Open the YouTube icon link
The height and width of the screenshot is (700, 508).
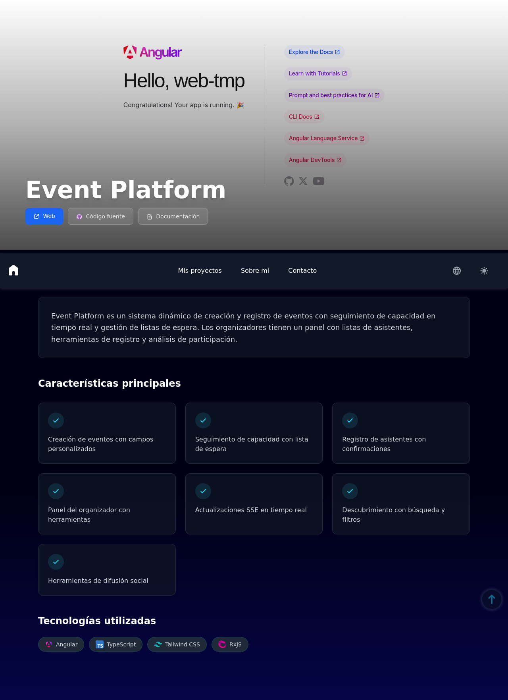point(319,181)
